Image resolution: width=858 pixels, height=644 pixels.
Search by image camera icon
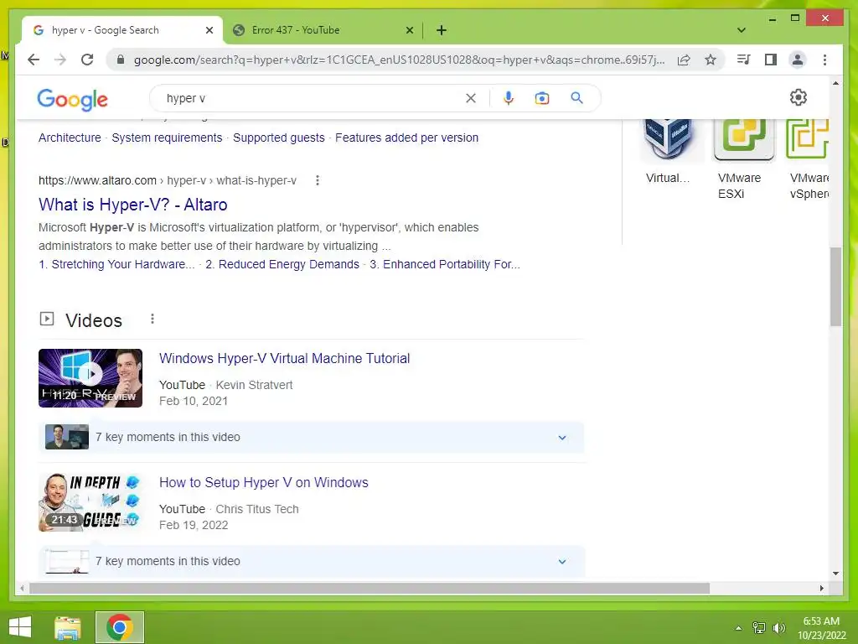[x=542, y=98]
